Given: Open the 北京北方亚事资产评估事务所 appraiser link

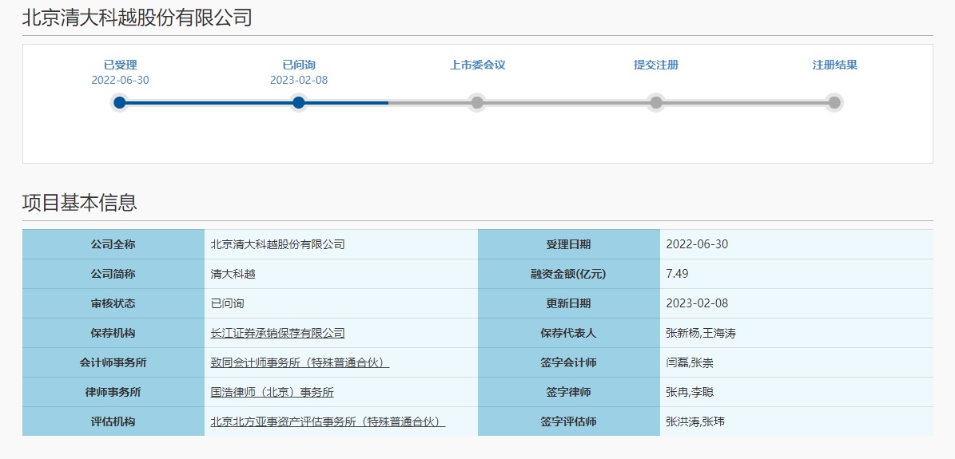Looking at the screenshot, I should pos(328,421).
